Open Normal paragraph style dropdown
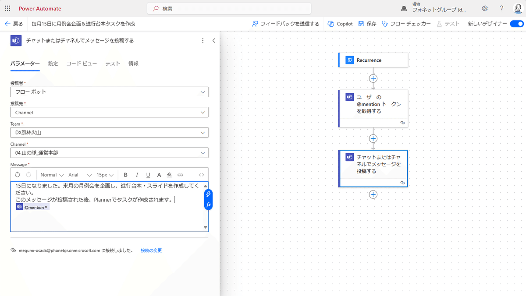526x296 pixels. click(x=52, y=175)
